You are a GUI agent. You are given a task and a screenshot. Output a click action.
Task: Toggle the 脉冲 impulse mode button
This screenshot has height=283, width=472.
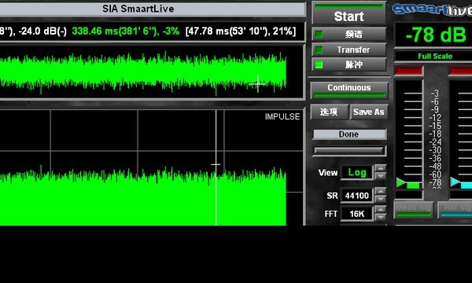pyautogui.click(x=348, y=64)
